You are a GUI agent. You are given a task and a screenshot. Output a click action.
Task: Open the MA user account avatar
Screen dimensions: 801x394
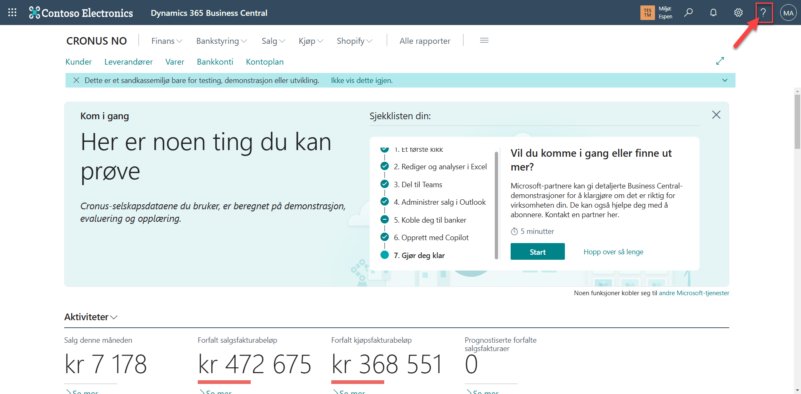coord(788,13)
